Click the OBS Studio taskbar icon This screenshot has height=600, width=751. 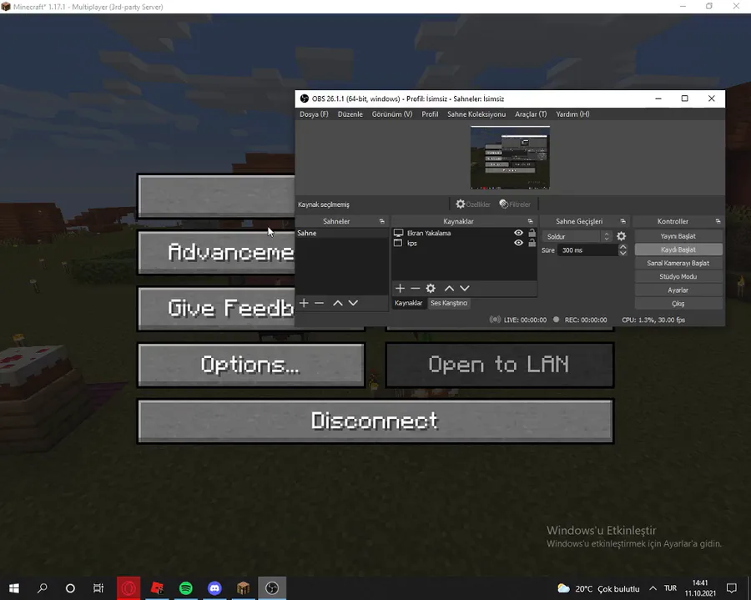[x=272, y=588]
